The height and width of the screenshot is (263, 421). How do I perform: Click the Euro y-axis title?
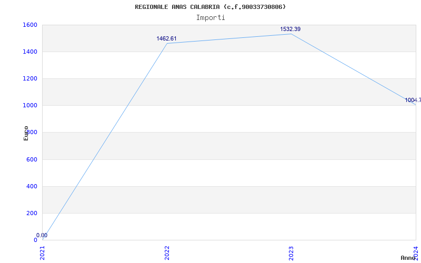tap(26, 133)
